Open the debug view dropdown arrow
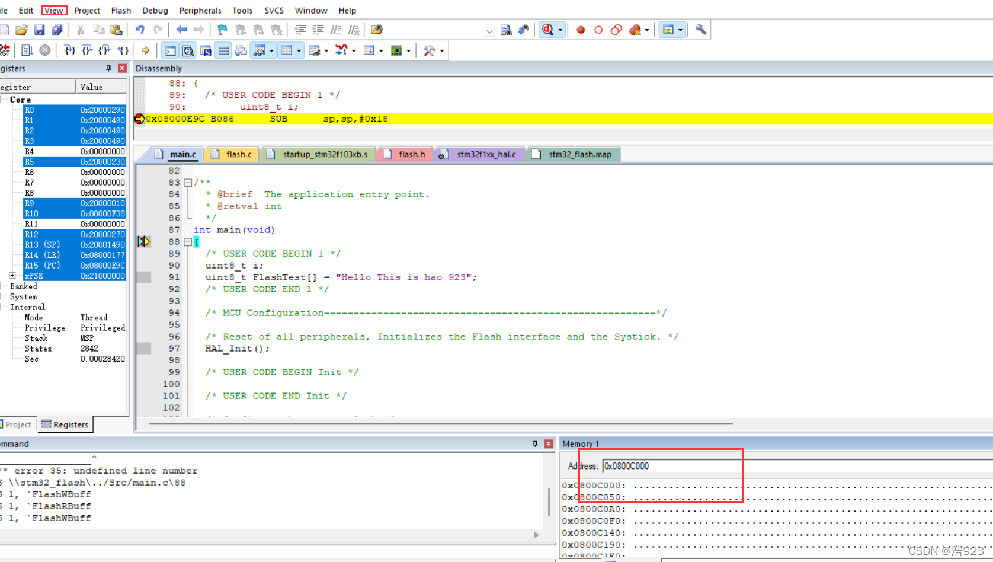Screen dimensions: 993x562 point(560,30)
